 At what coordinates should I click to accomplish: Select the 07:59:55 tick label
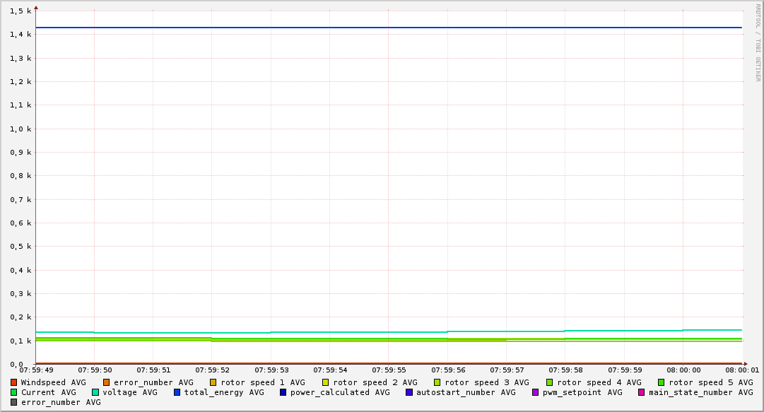[389, 370]
